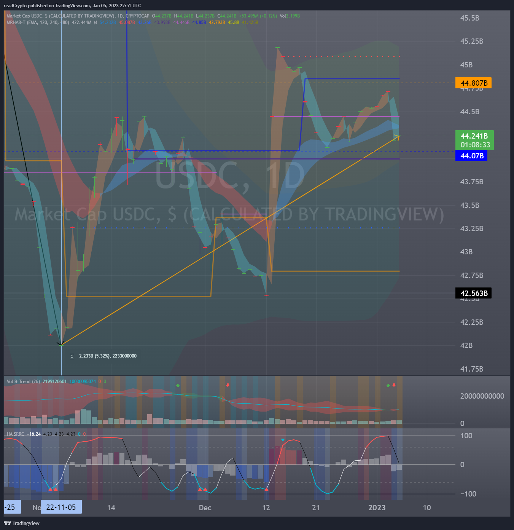The width and height of the screenshot is (514, 530).
Task: Click the 2199120601 volume value
Action: point(54,382)
